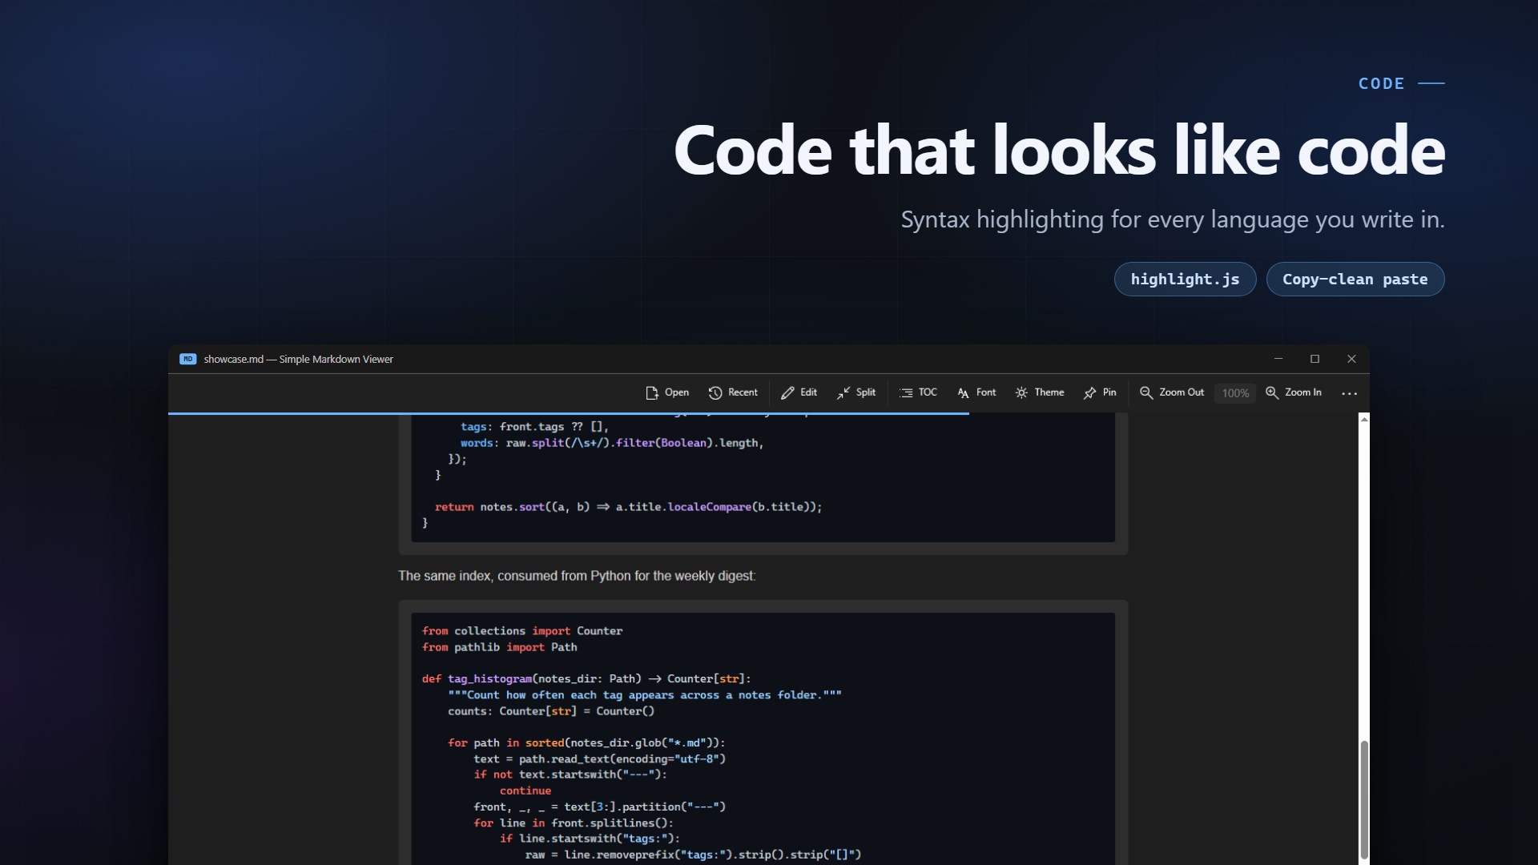The width and height of the screenshot is (1538, 865).
Task: Click the Open label in toolbar
Action: pyautogui.click(x=677, y=392)
